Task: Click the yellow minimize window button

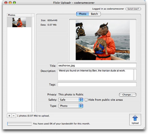Action: pyautogui.click(x=10, y=3)
